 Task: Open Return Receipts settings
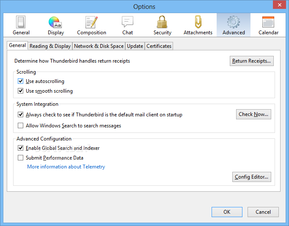point(252,61)
